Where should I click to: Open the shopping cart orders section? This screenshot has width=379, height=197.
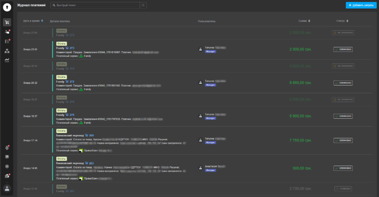click(7, 22)
